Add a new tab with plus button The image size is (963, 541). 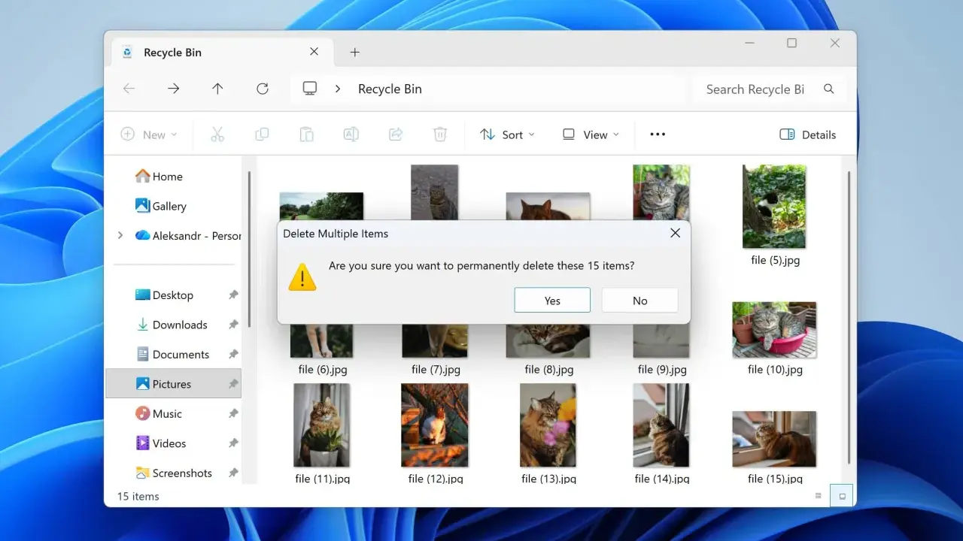tap(355, 52)
